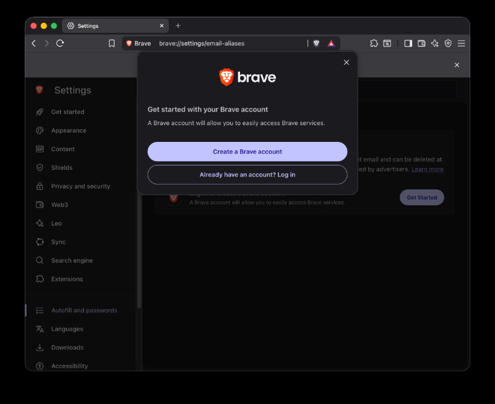The image size is (495, 404).
Task: Open Content settings section
Action: click(x=63, y=149)
